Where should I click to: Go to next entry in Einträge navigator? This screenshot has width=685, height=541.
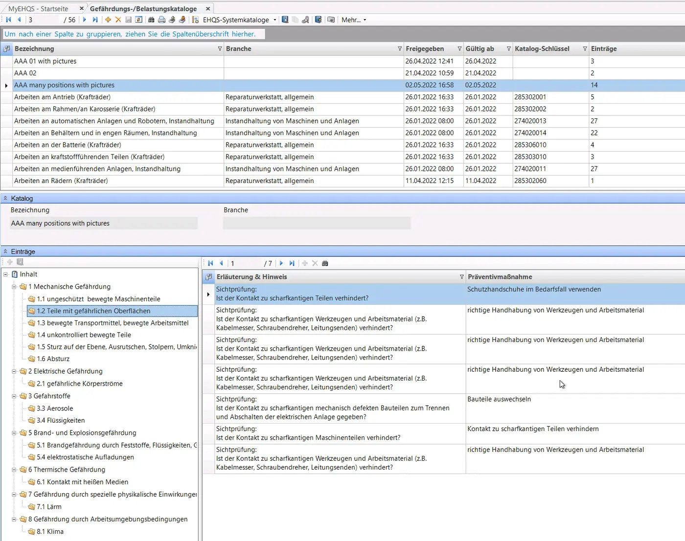click(281, 263)
